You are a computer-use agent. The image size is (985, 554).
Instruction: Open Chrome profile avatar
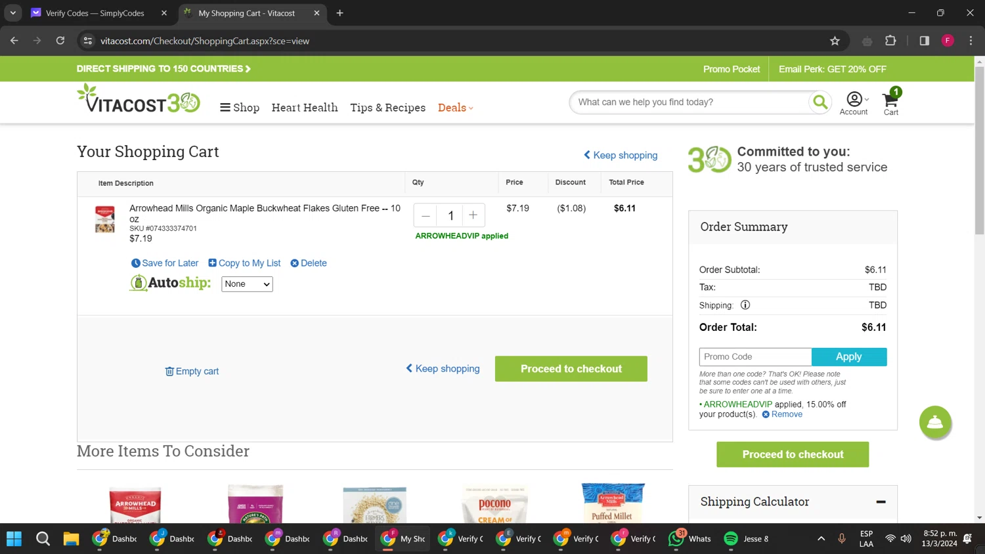point(948,41)
